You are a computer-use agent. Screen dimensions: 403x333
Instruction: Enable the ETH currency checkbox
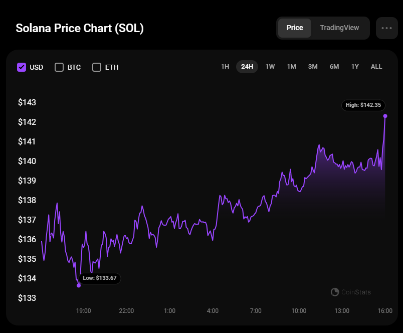click(x=97, y=67)
